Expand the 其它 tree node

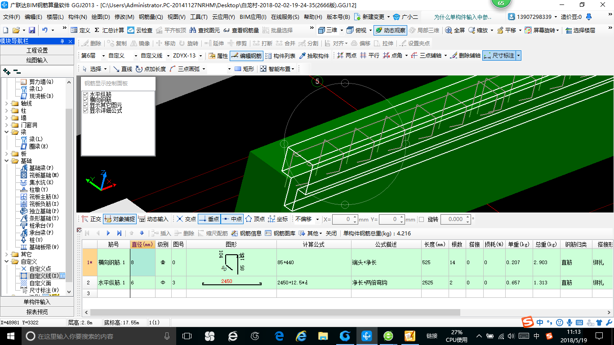pos(7,254)
